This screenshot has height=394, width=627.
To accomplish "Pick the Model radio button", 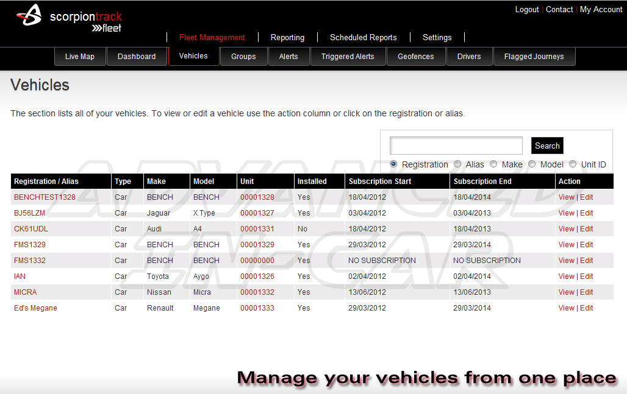I will [532, 164].
